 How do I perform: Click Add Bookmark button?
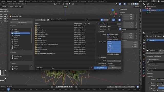(x=22, y=22)
